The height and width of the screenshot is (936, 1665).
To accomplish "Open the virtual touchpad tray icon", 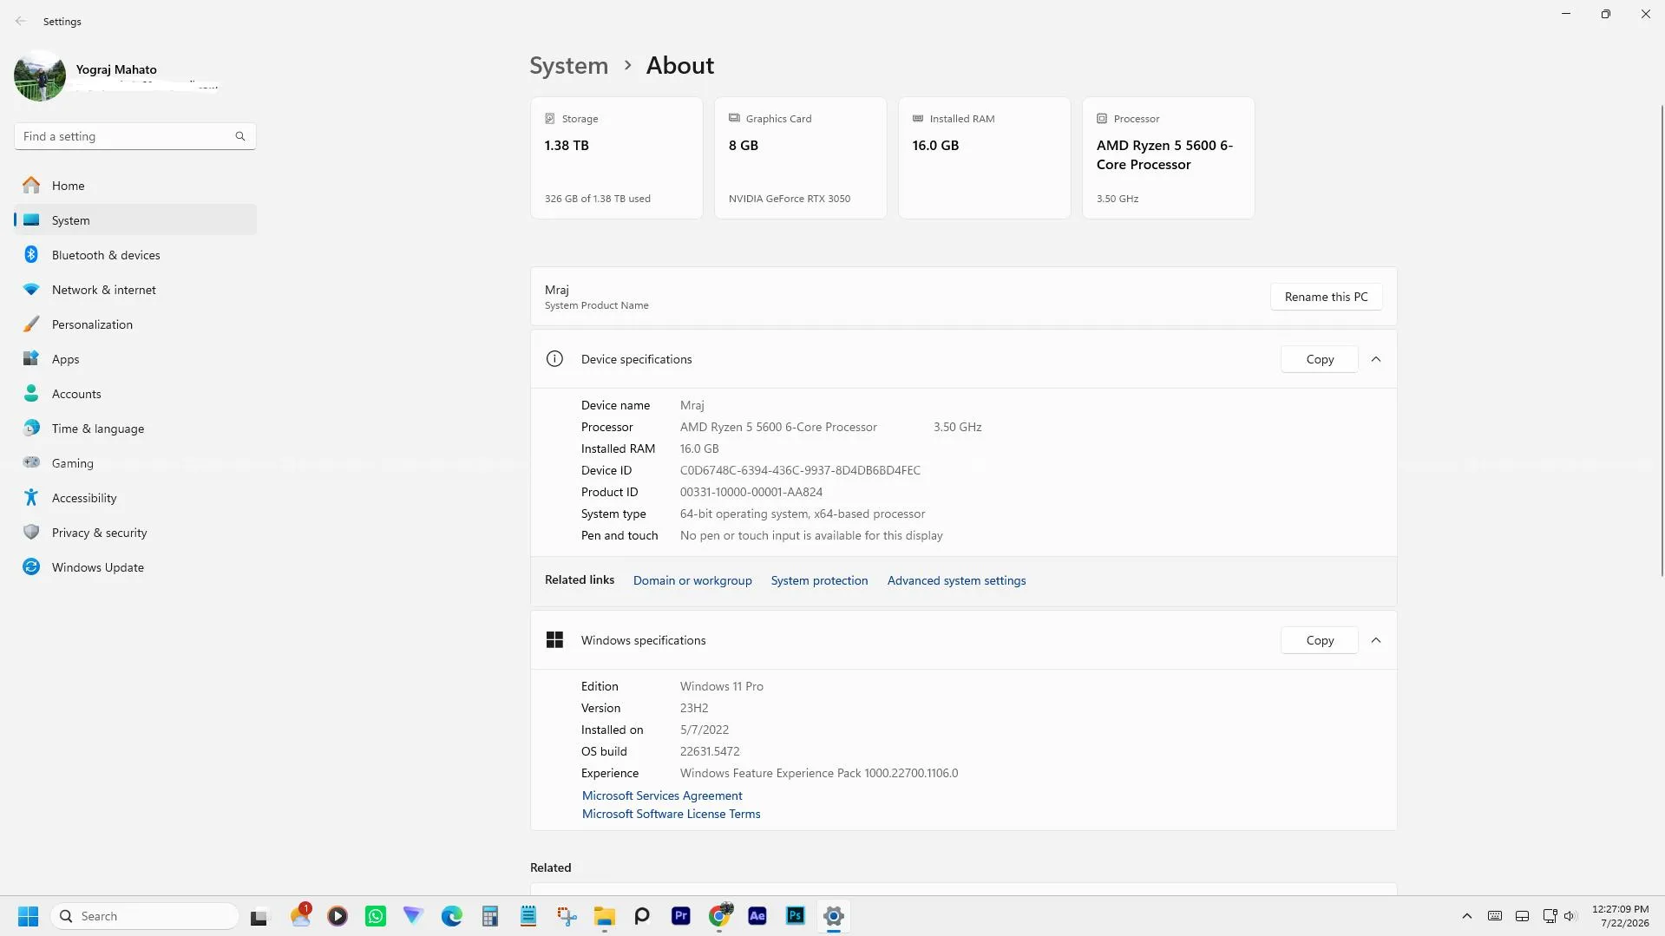I will [x=1522, y=916].
